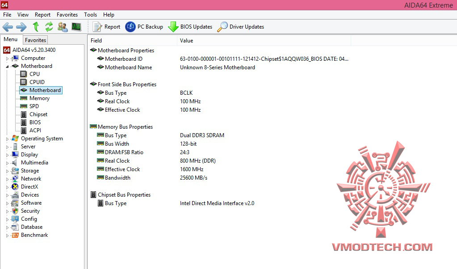Click the Config category icon
This screenshot has width=457, height=269.
(x=15, y=219)
